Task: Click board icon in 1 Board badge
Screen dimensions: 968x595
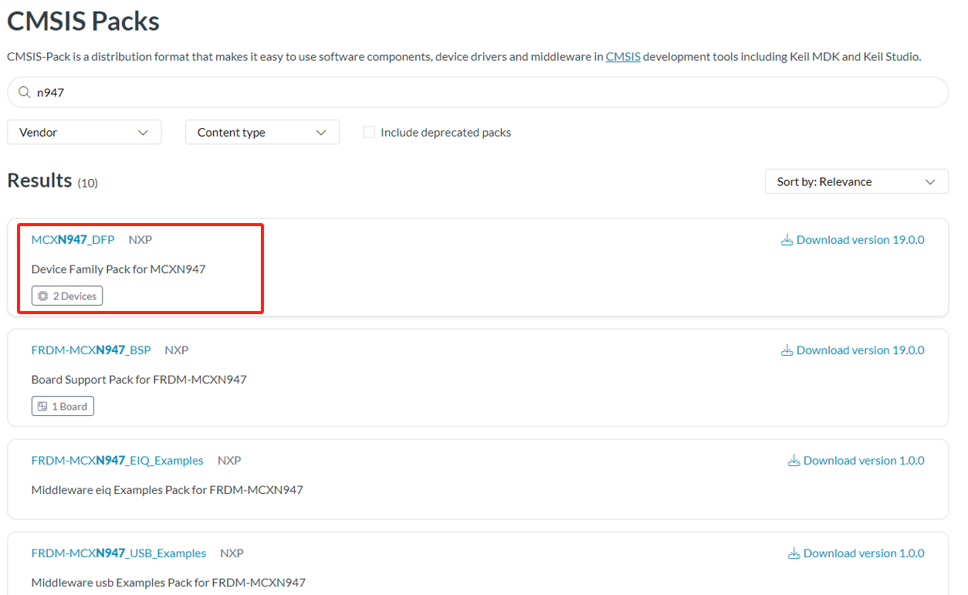Action: 43,407
